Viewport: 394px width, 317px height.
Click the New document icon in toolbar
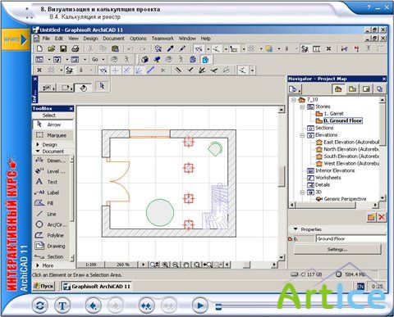[x=39, y=49]
